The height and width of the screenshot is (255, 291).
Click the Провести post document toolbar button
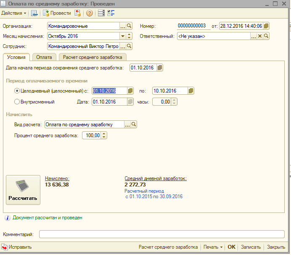click(x=57, y=13)
